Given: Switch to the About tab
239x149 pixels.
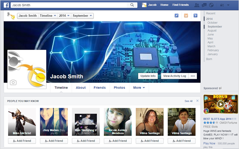Looking at the screenshot, I should click(x=81, y=88).
